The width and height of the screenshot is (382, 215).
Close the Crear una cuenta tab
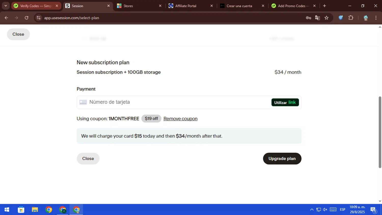coord(263,6)
